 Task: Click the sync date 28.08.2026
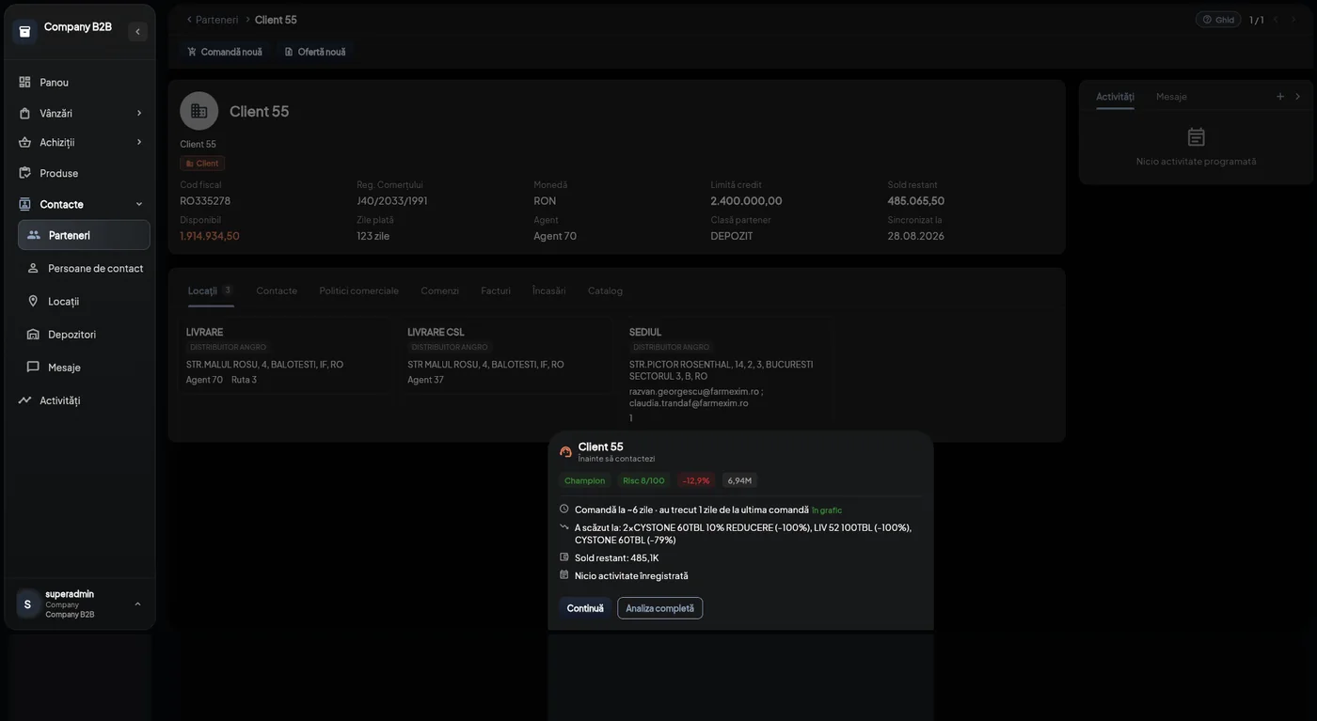point(915,236)
